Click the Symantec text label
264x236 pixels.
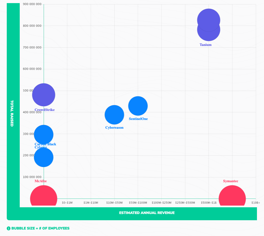click(x=230, y=181)
